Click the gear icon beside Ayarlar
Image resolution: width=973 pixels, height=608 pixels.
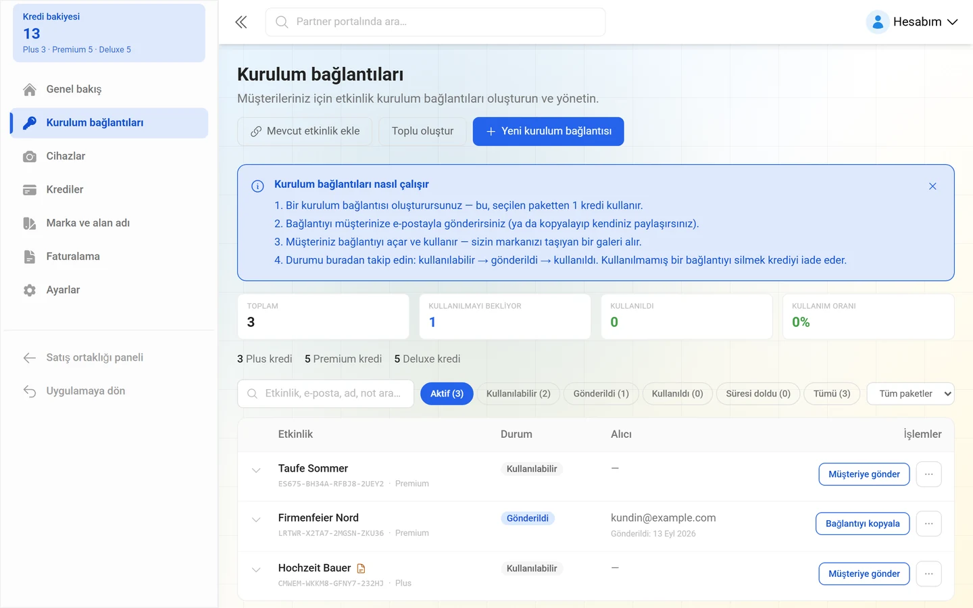point(30,290)
